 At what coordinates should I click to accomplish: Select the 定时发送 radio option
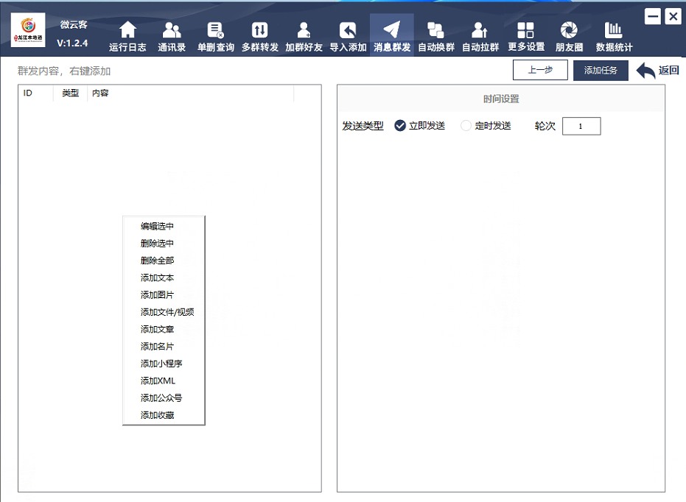point(466,126)
